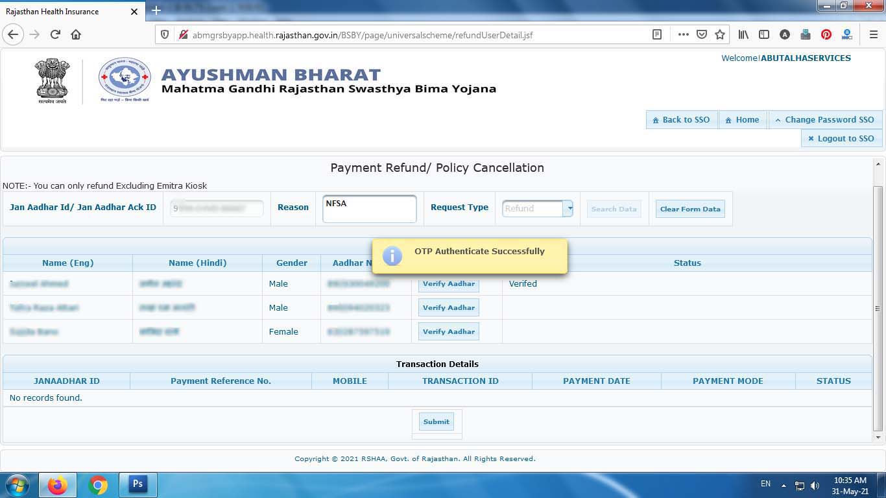
Task: Show the Firefox sidebar
Action: (764, 34)
